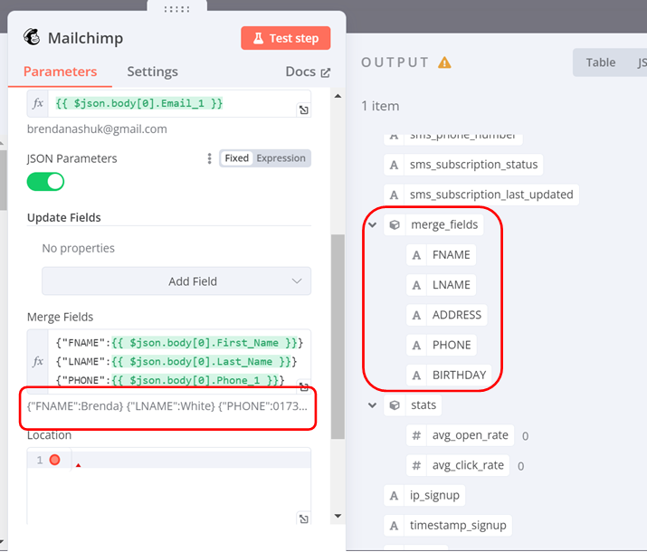Viewport: 647px width, 552px height.
Task: Select the sms_subscription_status field
Action: (x=463, y=165)
